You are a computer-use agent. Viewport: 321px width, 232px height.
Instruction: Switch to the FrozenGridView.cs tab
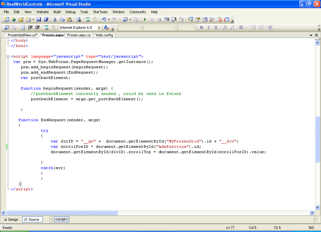(x=22, y=35)
